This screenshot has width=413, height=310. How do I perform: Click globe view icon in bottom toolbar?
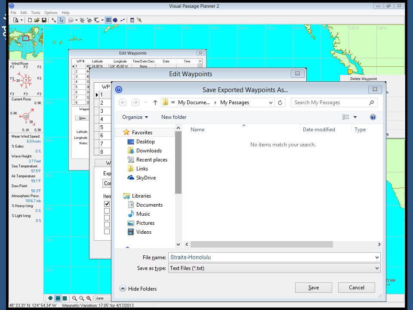51,298
